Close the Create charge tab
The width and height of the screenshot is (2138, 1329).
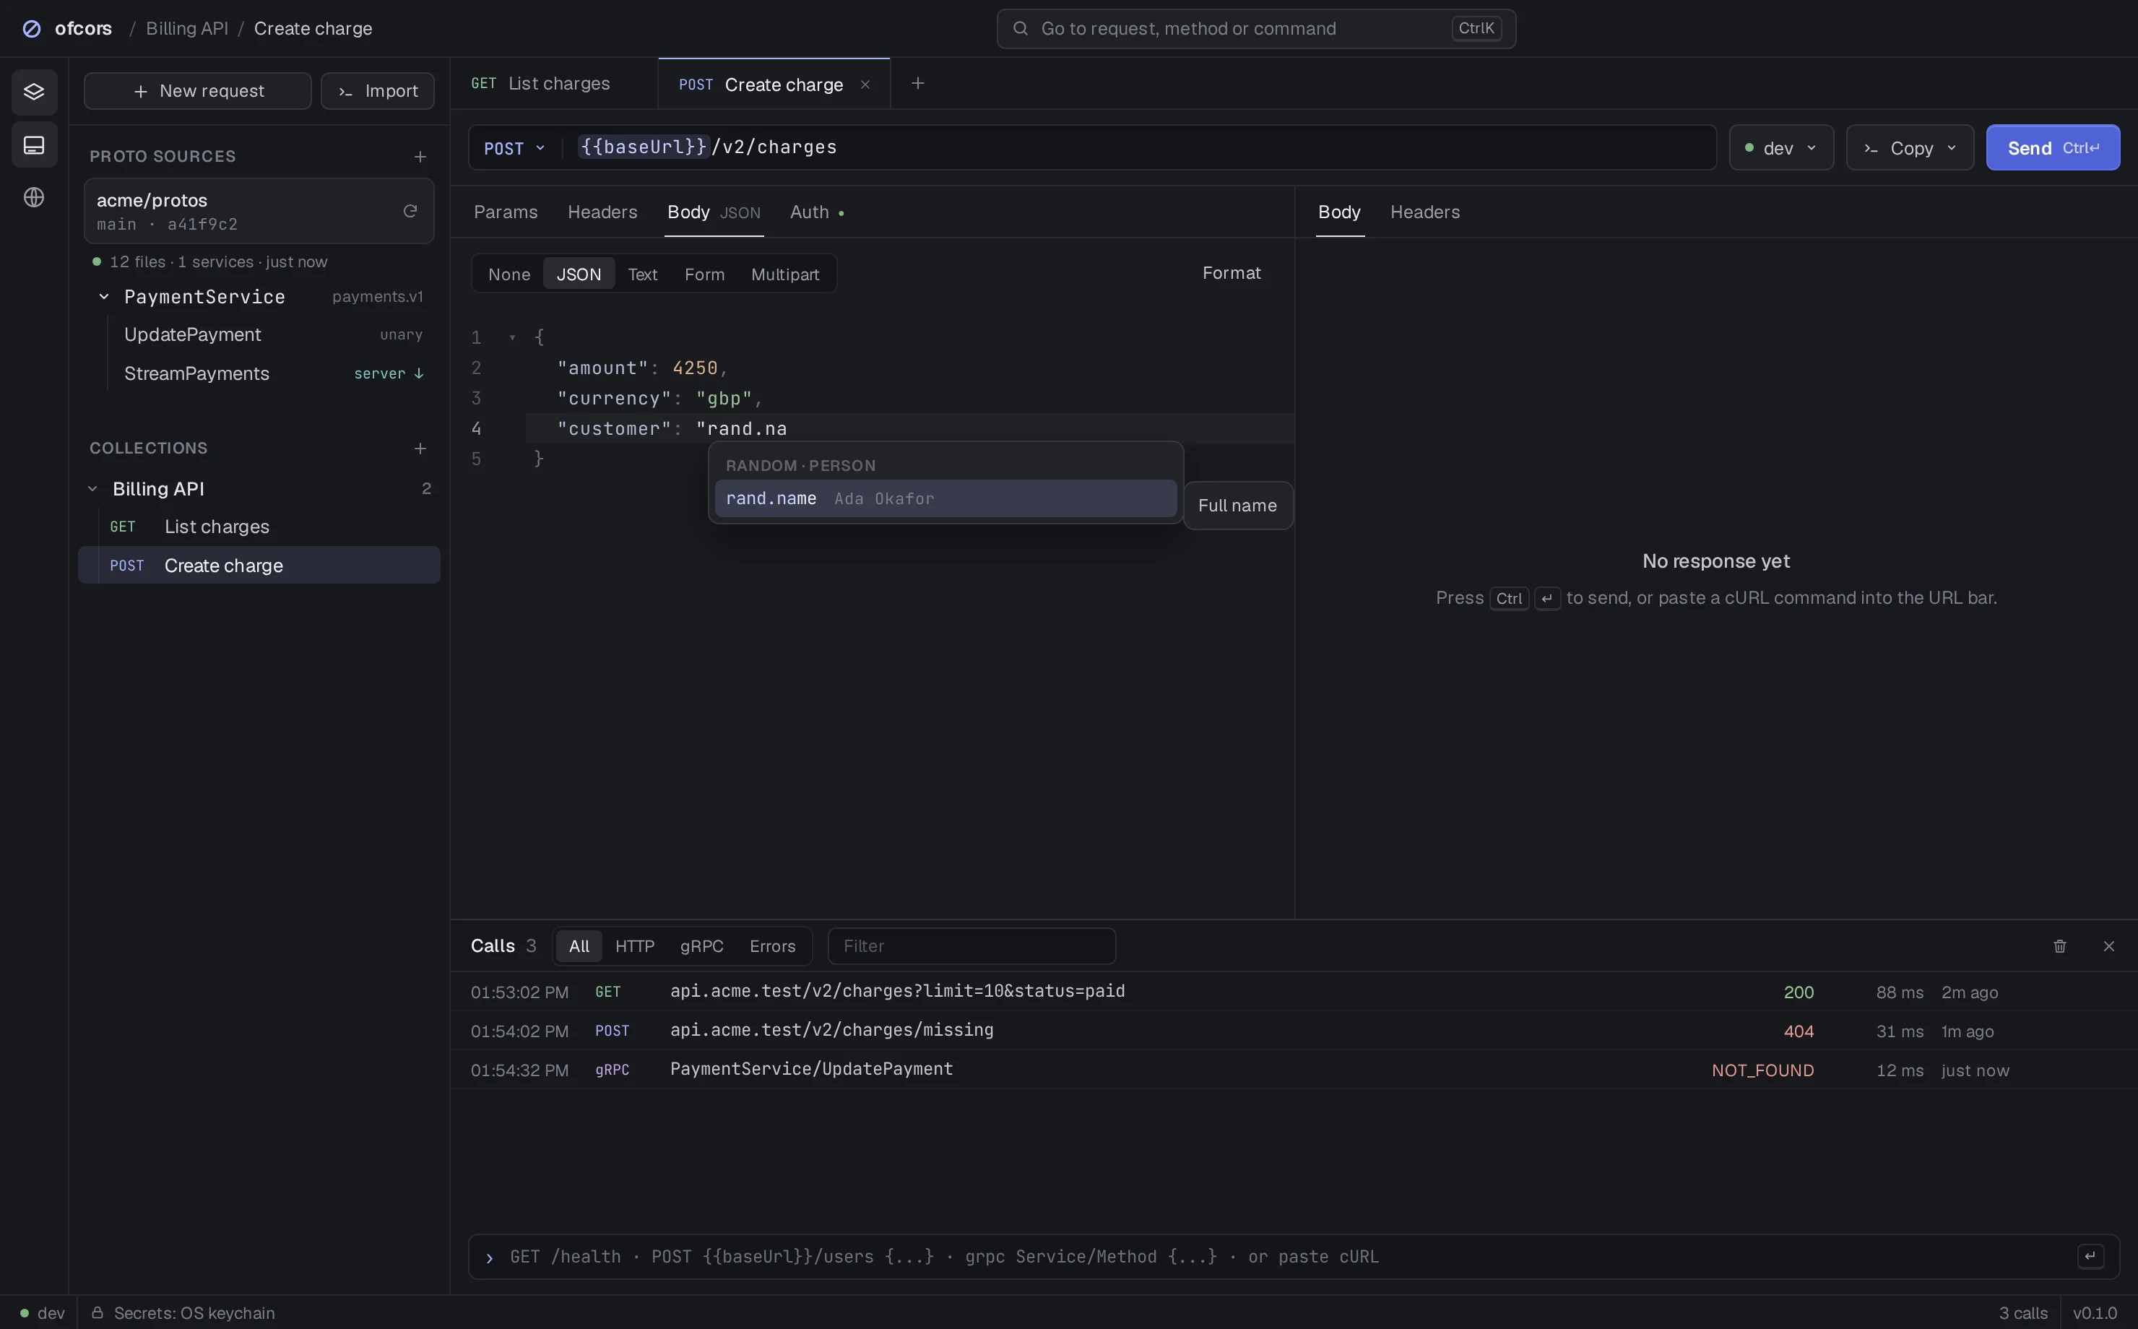click(x=865, y=85)
